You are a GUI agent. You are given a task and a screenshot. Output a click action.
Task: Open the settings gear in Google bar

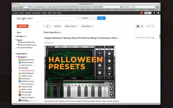[158, 13]
